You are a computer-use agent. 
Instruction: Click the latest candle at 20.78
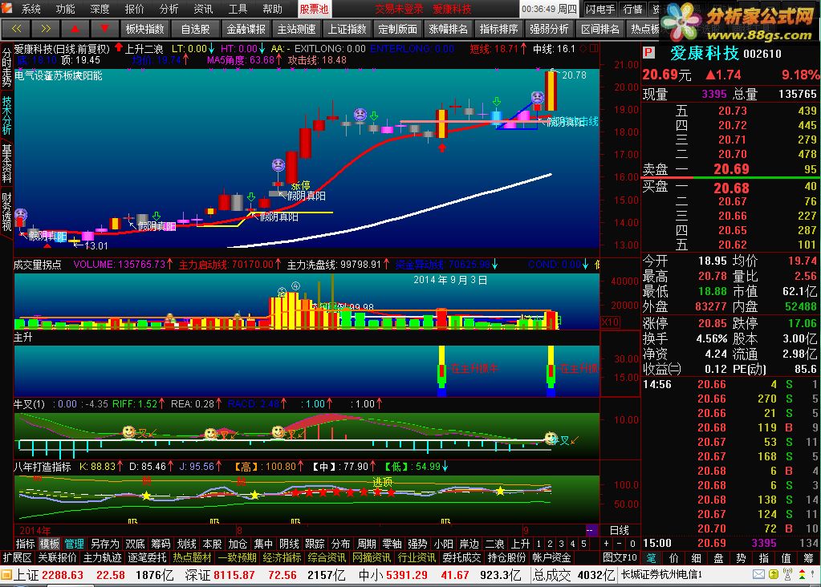551,91
